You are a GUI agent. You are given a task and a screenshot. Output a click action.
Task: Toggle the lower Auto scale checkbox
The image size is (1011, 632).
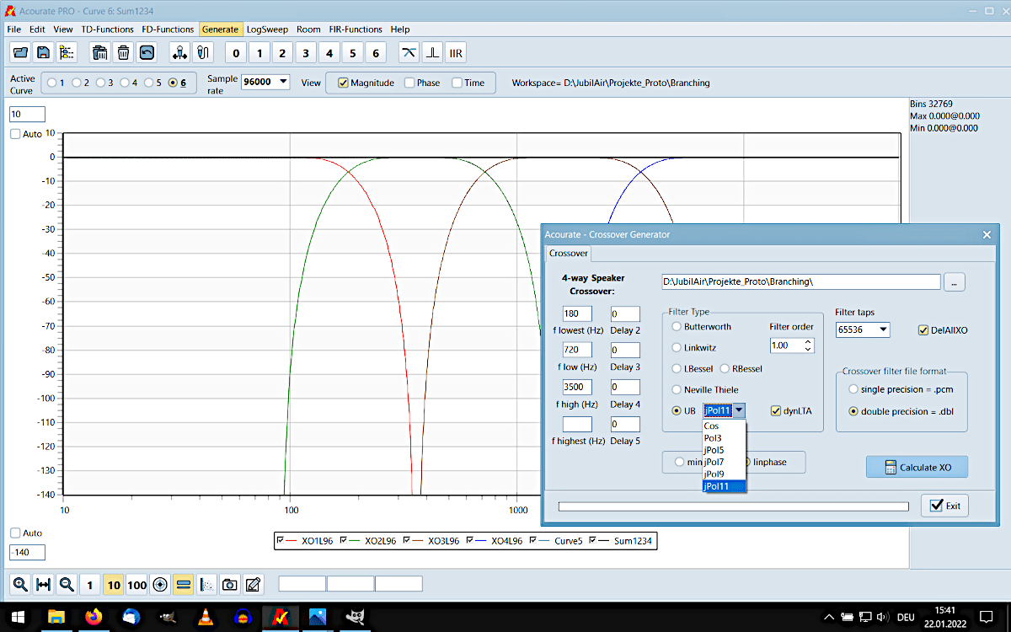15,533
